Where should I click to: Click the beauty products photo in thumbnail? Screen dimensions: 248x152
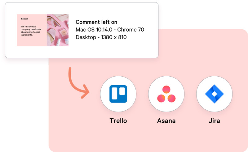58,30
